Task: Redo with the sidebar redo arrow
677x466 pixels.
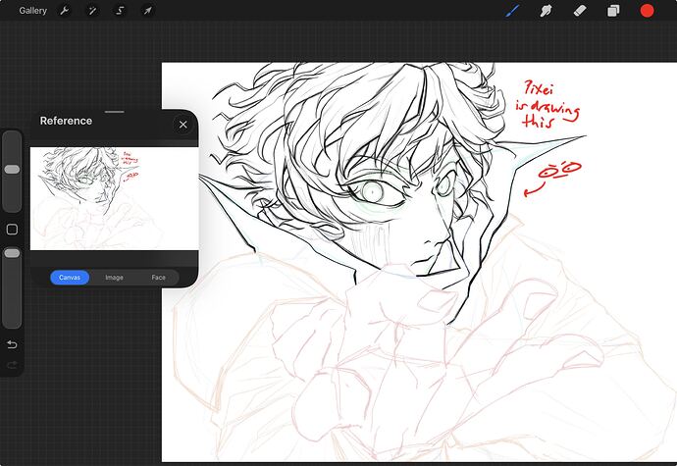Action: (12, 365)
